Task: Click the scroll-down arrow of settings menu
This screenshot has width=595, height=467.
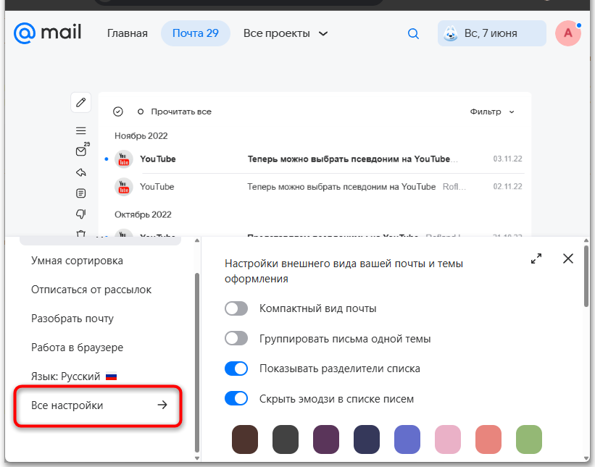Action: tap(197, 458)
